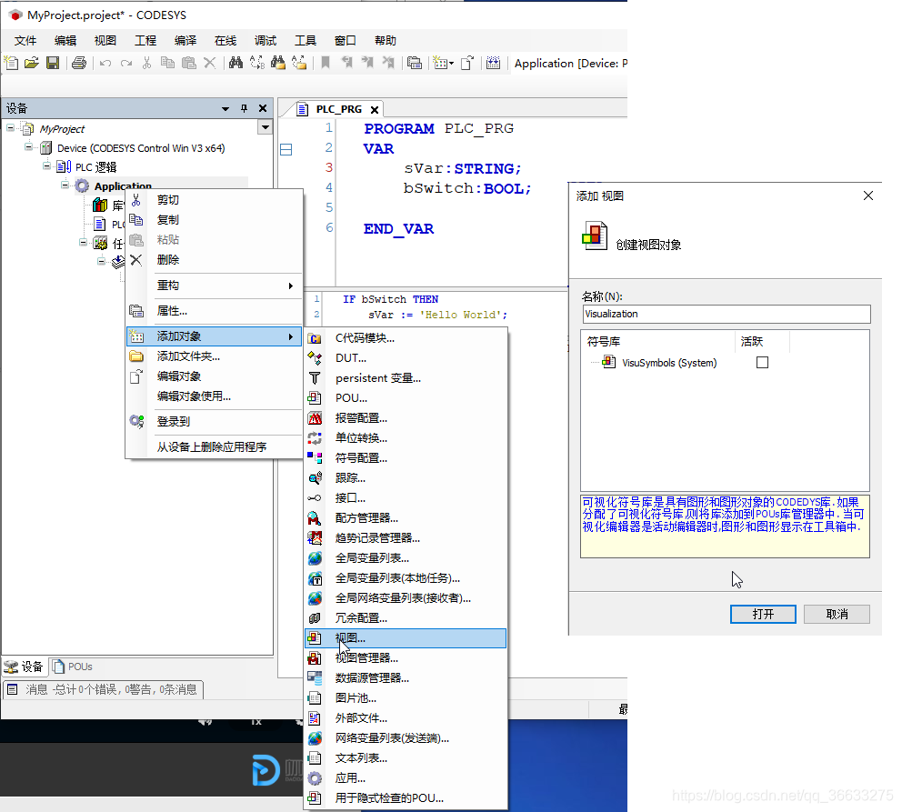Close the 添加 视图 dialog
The height and width of the screenshot is (812, 902).
[868, 195]
